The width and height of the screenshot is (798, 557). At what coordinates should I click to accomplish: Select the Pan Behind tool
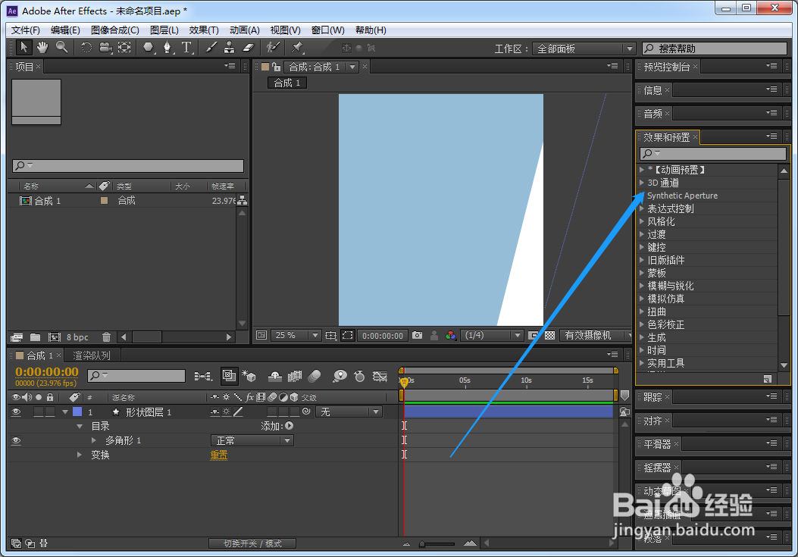[125, 48]
